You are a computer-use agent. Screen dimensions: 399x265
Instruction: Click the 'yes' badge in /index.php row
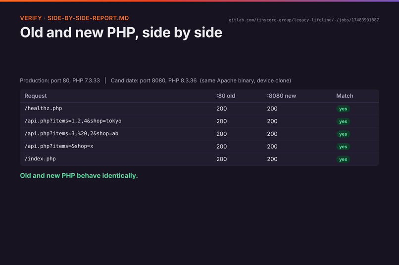click(x=343, y=159)
